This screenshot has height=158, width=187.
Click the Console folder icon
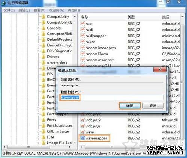[43, 28]
